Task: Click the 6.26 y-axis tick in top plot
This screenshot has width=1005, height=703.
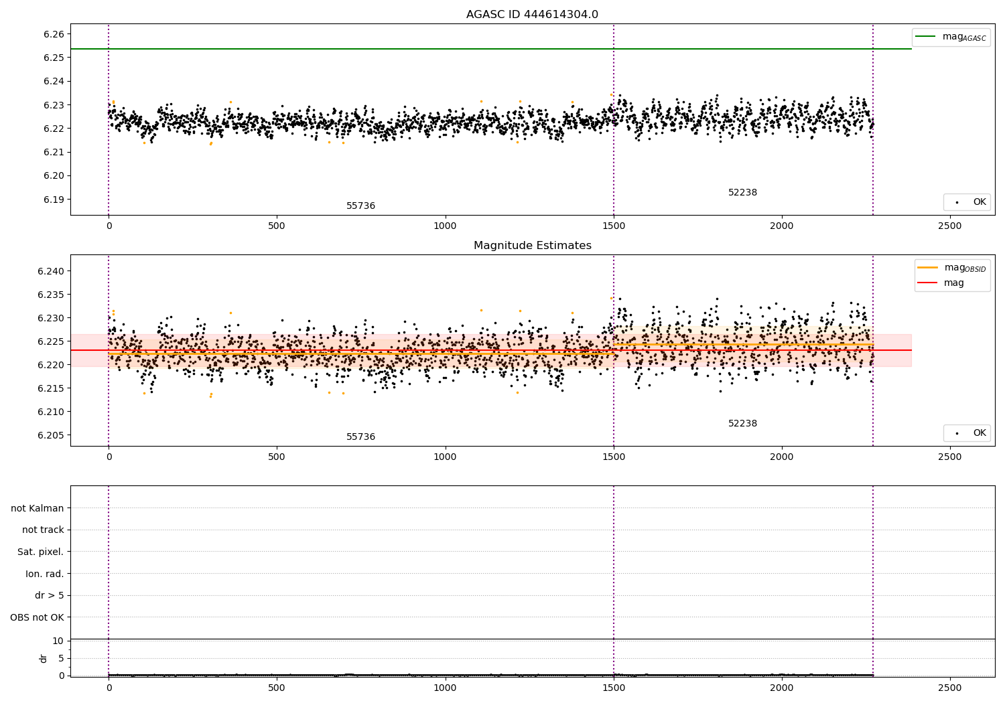Action: coord(54,34)
